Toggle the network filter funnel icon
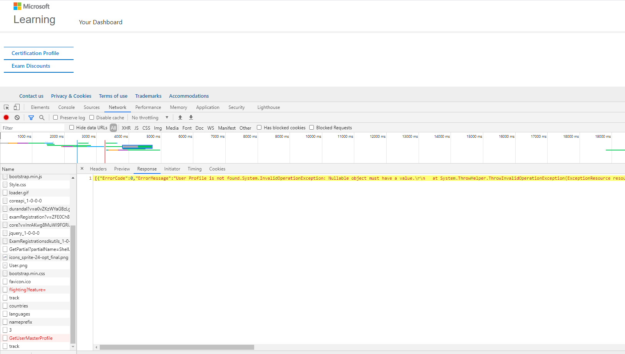The image size is (625, 354). [31, 118]
